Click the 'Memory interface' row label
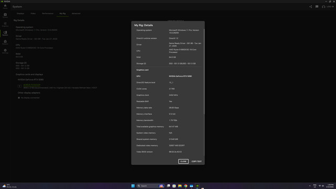The image size is (336, 189). (x=144, y=114)
